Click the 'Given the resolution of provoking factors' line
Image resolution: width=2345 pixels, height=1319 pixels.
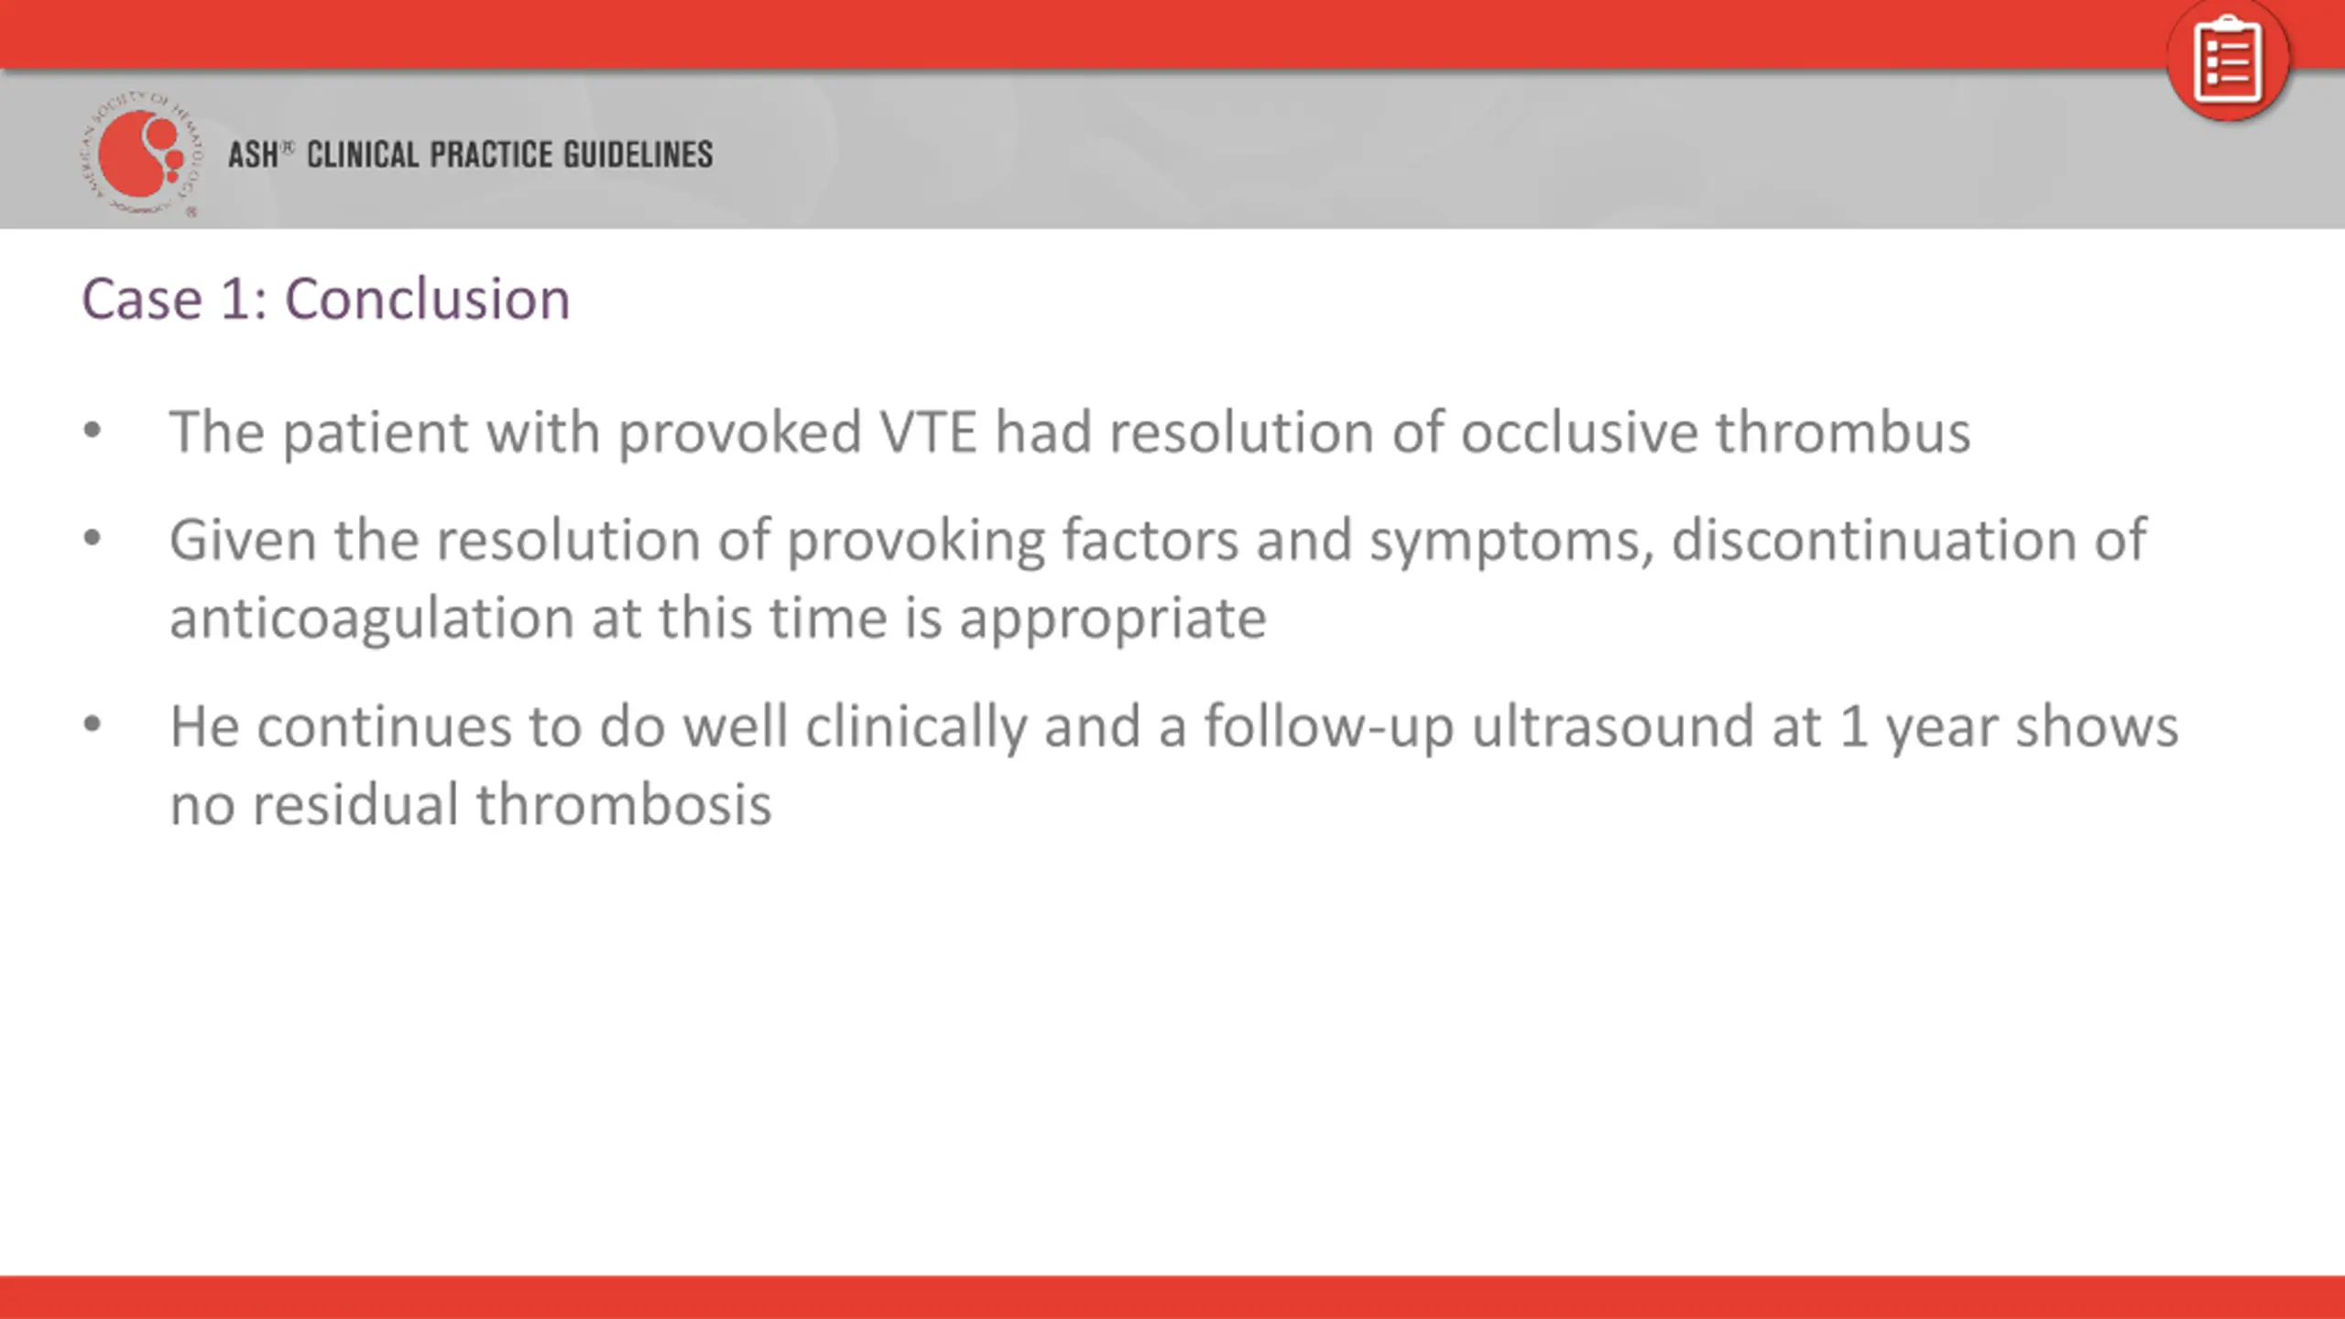tap(1158, 540)
